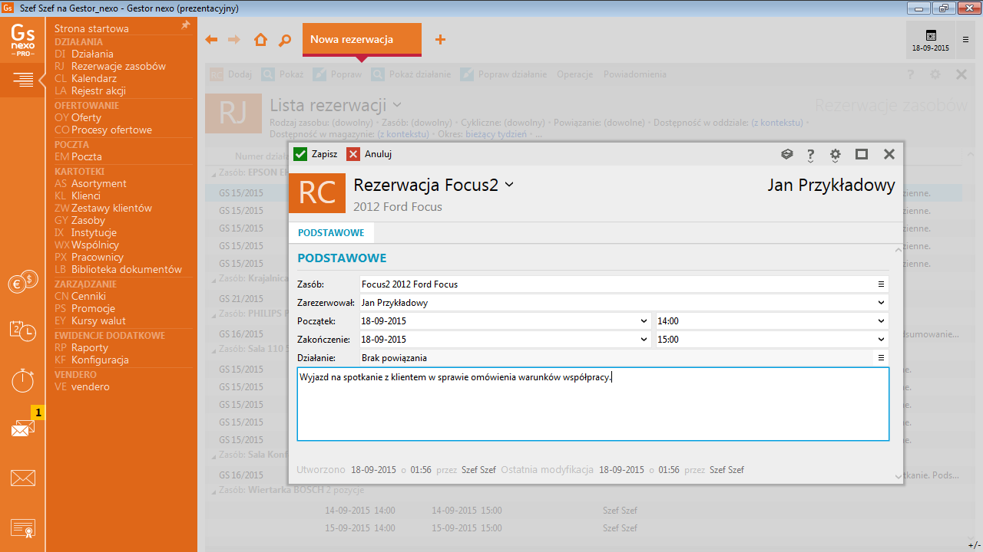
Task: Click the red Anuluj cancel icon
Action: point(353,154)
